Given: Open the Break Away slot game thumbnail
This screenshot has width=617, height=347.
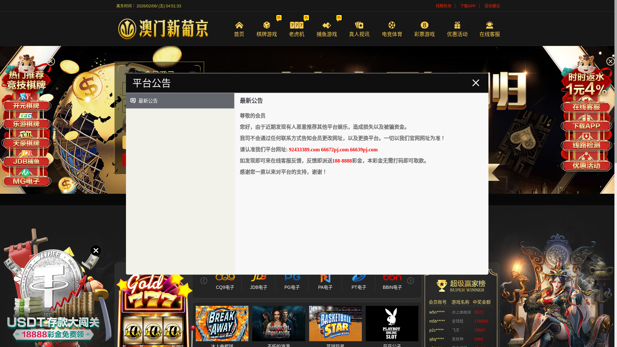Looking at the screenshot, I should (x=222, y=324).
